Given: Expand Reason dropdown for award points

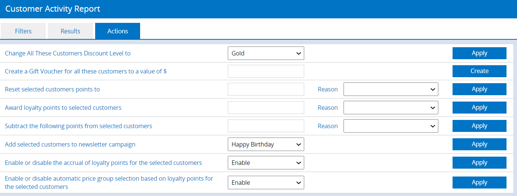Looking at the screenshot, I should [391, 108].
